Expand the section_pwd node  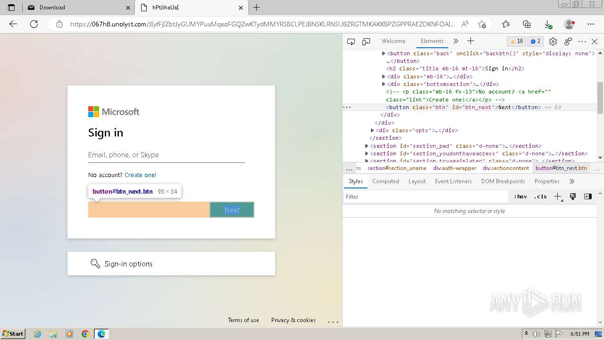(367, 146)
